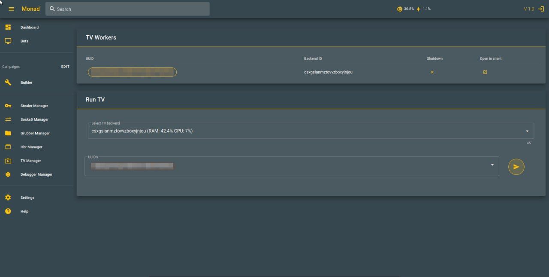Click the lightning bolt status icon
549x277 pixels.
coord(419,9)
